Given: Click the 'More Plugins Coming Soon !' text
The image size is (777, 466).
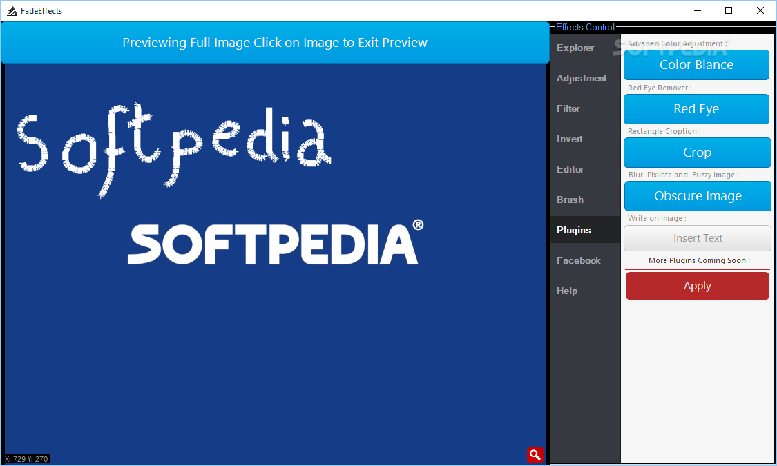Looking at the screenshot, I should (699, 260).
